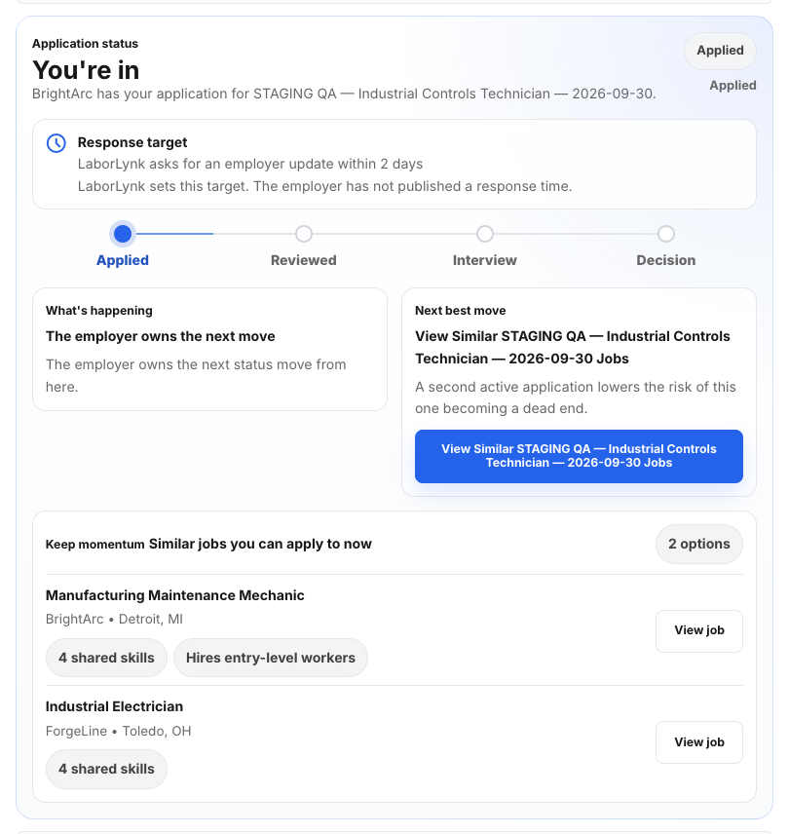Click ForgeLine • Toledo, OH company line
Screen dimensions: 789x834
point(119,732)
